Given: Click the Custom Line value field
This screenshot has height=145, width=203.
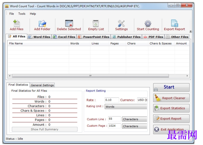Looking at the screenshot, I should (114, 119).
